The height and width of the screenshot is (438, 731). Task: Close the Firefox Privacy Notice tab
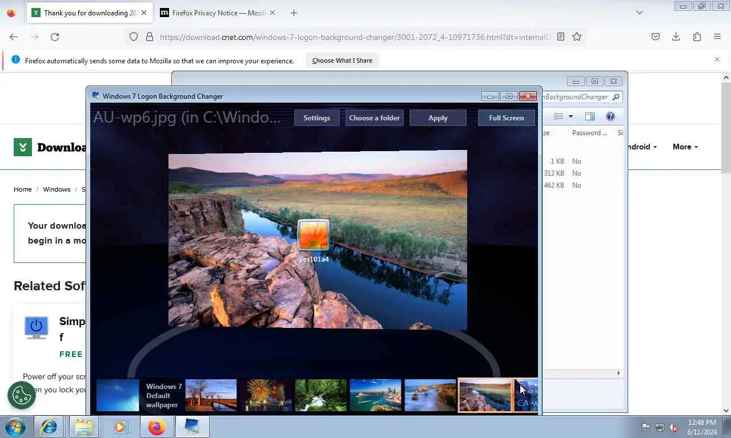point(271,13)
